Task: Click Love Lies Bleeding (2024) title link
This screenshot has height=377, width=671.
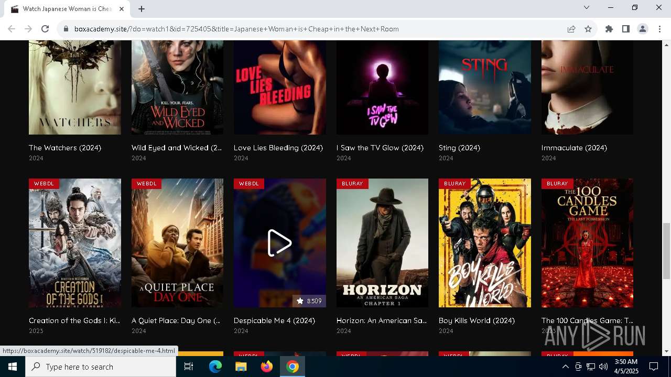Action: 278,148
